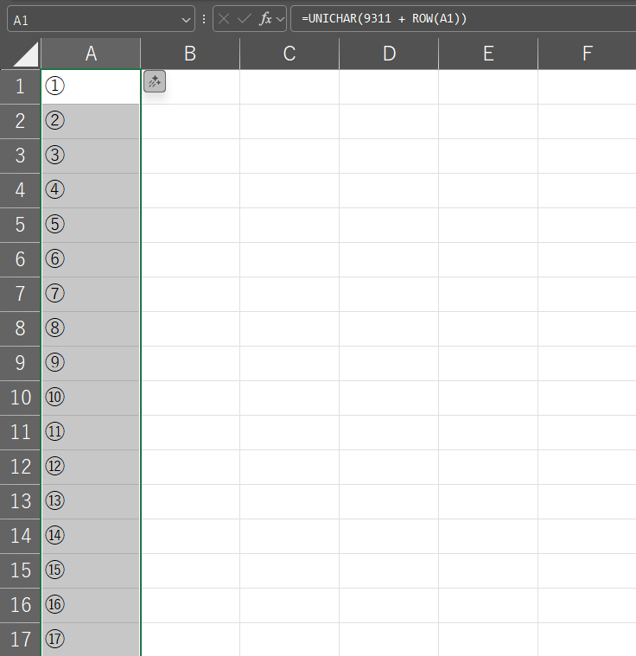
Task: Click cell containing ⑬
Action: (91, 501)
